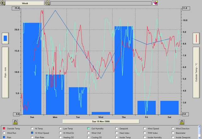Toggle the Out Humidity checkbox
202x139 pixels.
(89, 129)
